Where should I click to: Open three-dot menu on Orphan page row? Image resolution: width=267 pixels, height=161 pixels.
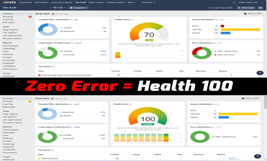254,75
